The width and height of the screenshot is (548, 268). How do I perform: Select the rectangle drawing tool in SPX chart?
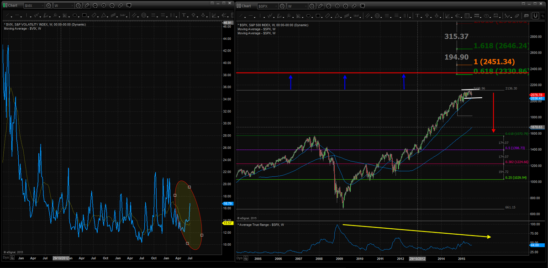(x=318, y=16)
